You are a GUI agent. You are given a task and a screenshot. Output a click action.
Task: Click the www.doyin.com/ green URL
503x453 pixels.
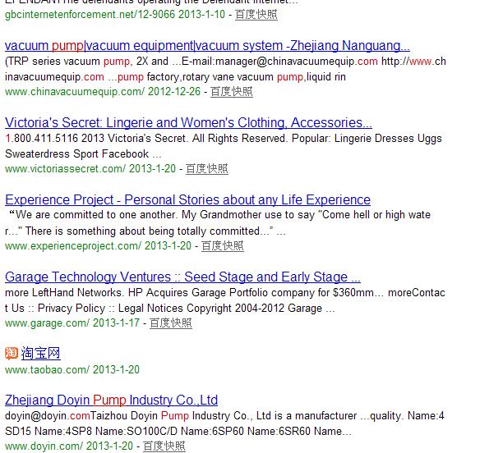[44, 446]
